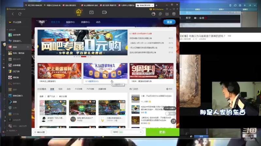
Task: Select the PVE攻略 content tab
Action: 79,89
